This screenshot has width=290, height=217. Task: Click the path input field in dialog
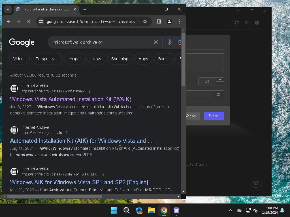click(x=199, y=94)
